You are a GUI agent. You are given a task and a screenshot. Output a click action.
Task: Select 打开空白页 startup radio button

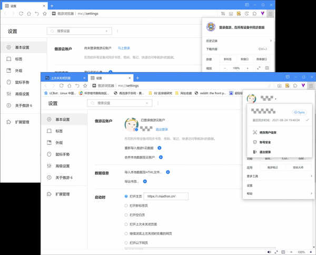tap(126, 215)
